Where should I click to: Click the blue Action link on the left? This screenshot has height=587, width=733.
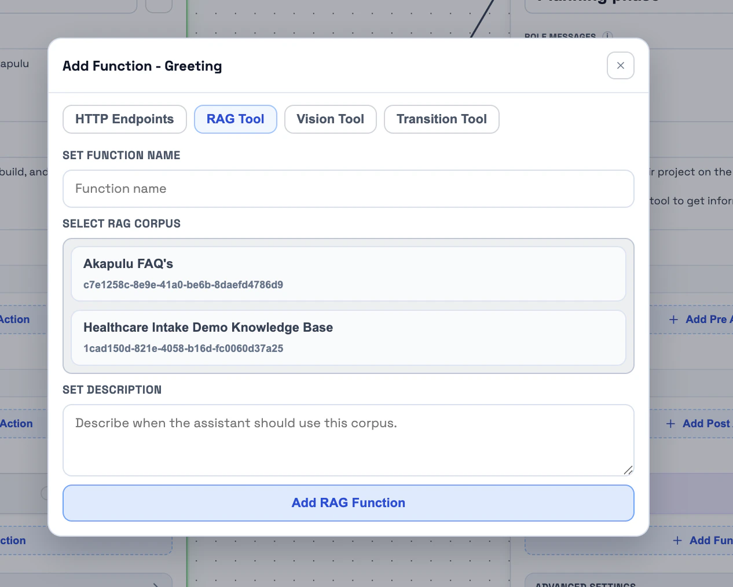pyautogui.click(x=14, y=319)
